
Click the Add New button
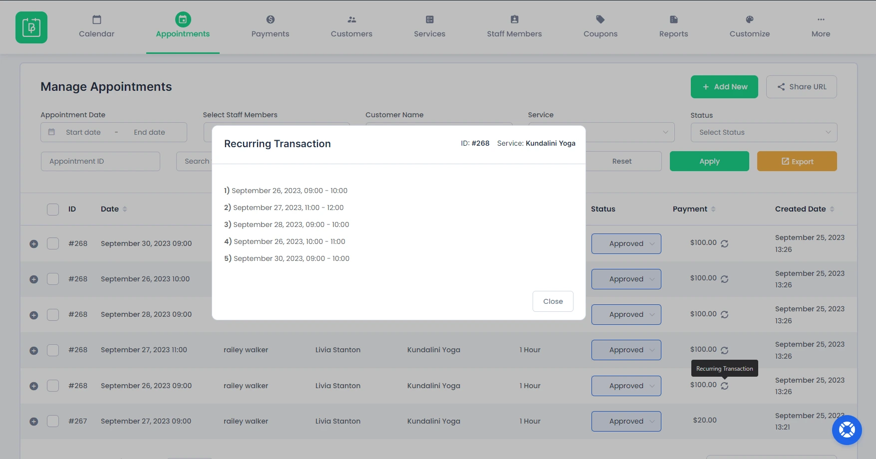tap(724, 87)
